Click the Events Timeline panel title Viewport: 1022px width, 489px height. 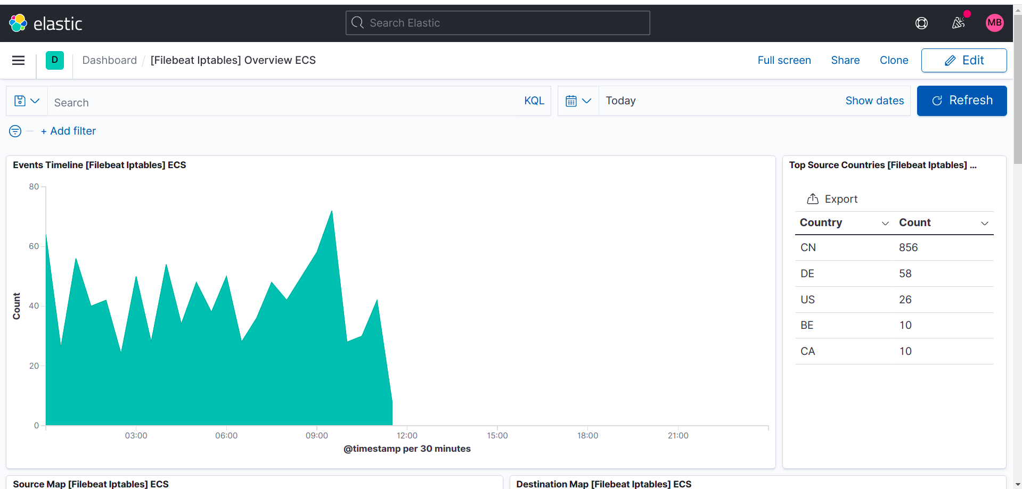pyautogui.click(x=100, y=165)
